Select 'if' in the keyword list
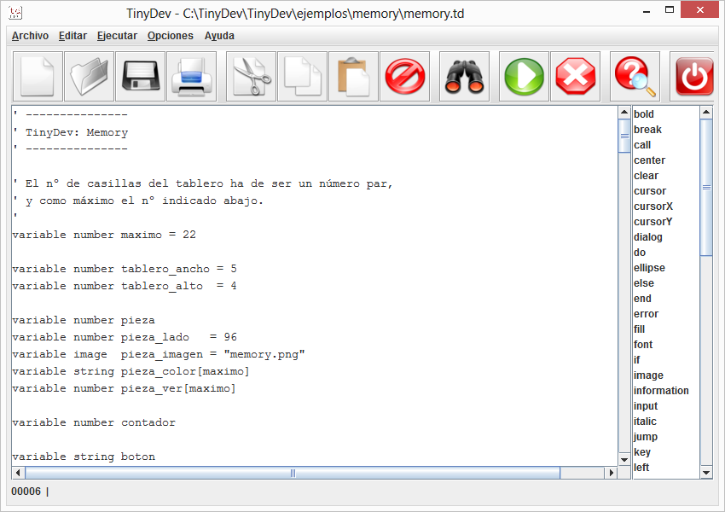Image resolution: width=725 pixels, height=512 pixels. point(636,360)
